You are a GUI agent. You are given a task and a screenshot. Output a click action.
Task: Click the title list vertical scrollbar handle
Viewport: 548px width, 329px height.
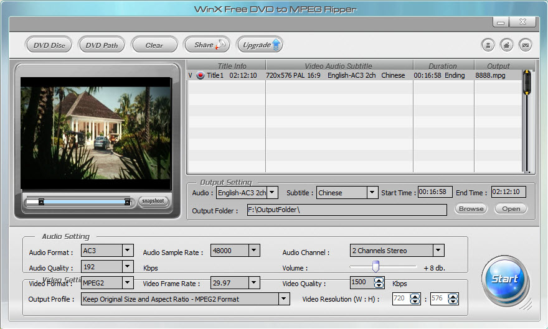pos(527,82)
